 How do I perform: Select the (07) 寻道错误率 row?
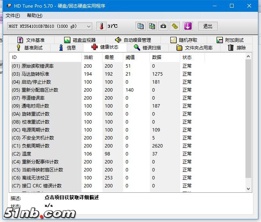[108, 98]
